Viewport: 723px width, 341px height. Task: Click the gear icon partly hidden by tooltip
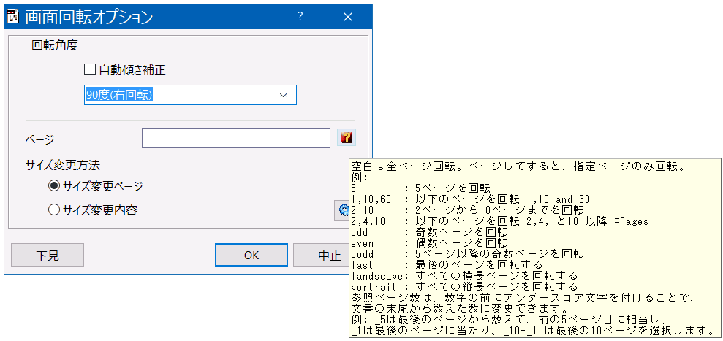tap(343, 210)
